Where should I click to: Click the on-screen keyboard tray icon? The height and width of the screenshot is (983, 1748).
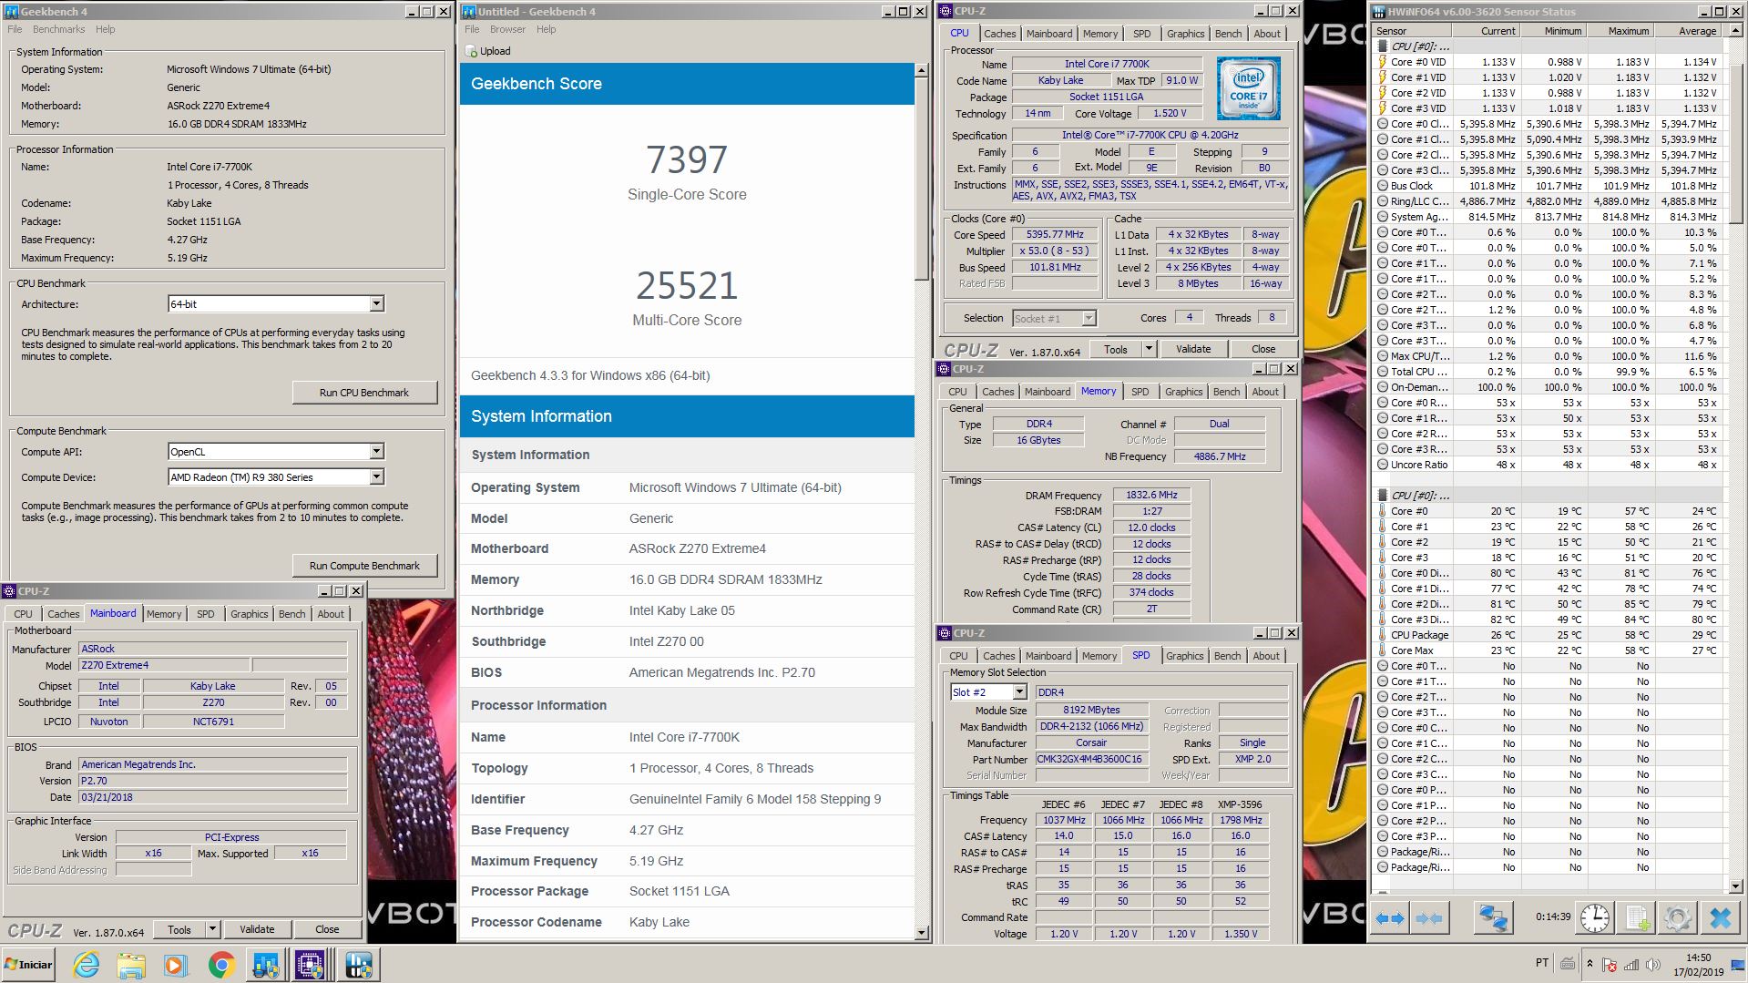tap(1568, 963)
